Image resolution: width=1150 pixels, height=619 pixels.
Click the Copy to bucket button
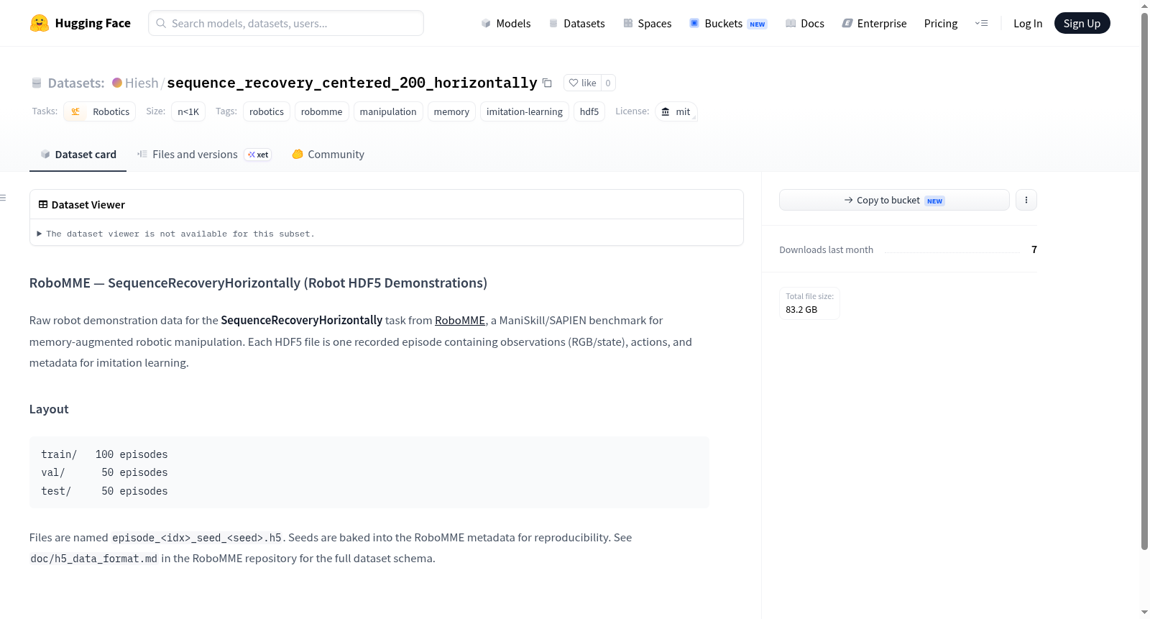(x=894, y=200)
